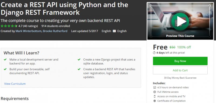Viewport: 216px width, 103px height.
Task: Click checkmark beside 'Make a local development server'
Action: pos(5,59)
